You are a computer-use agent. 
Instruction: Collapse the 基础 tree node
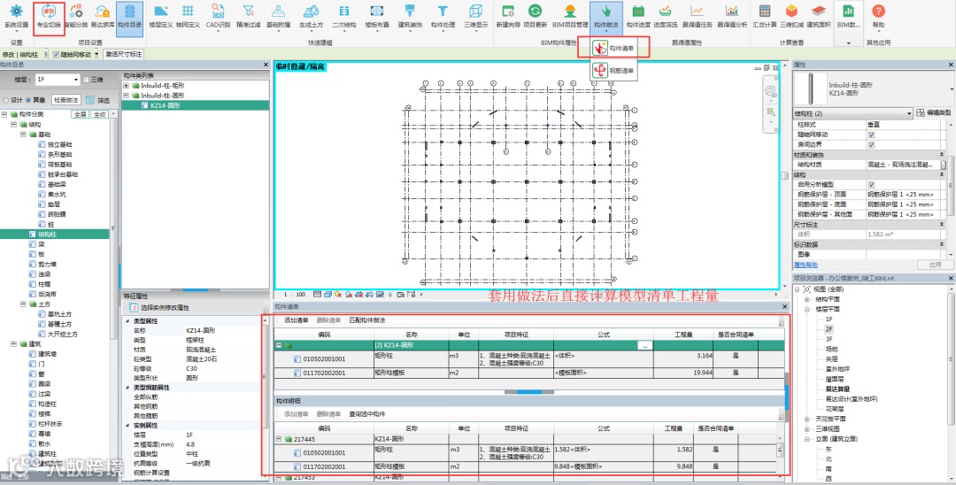pos(23,135)
